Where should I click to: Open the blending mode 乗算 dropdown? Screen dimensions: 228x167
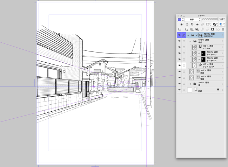coord(193,20)
